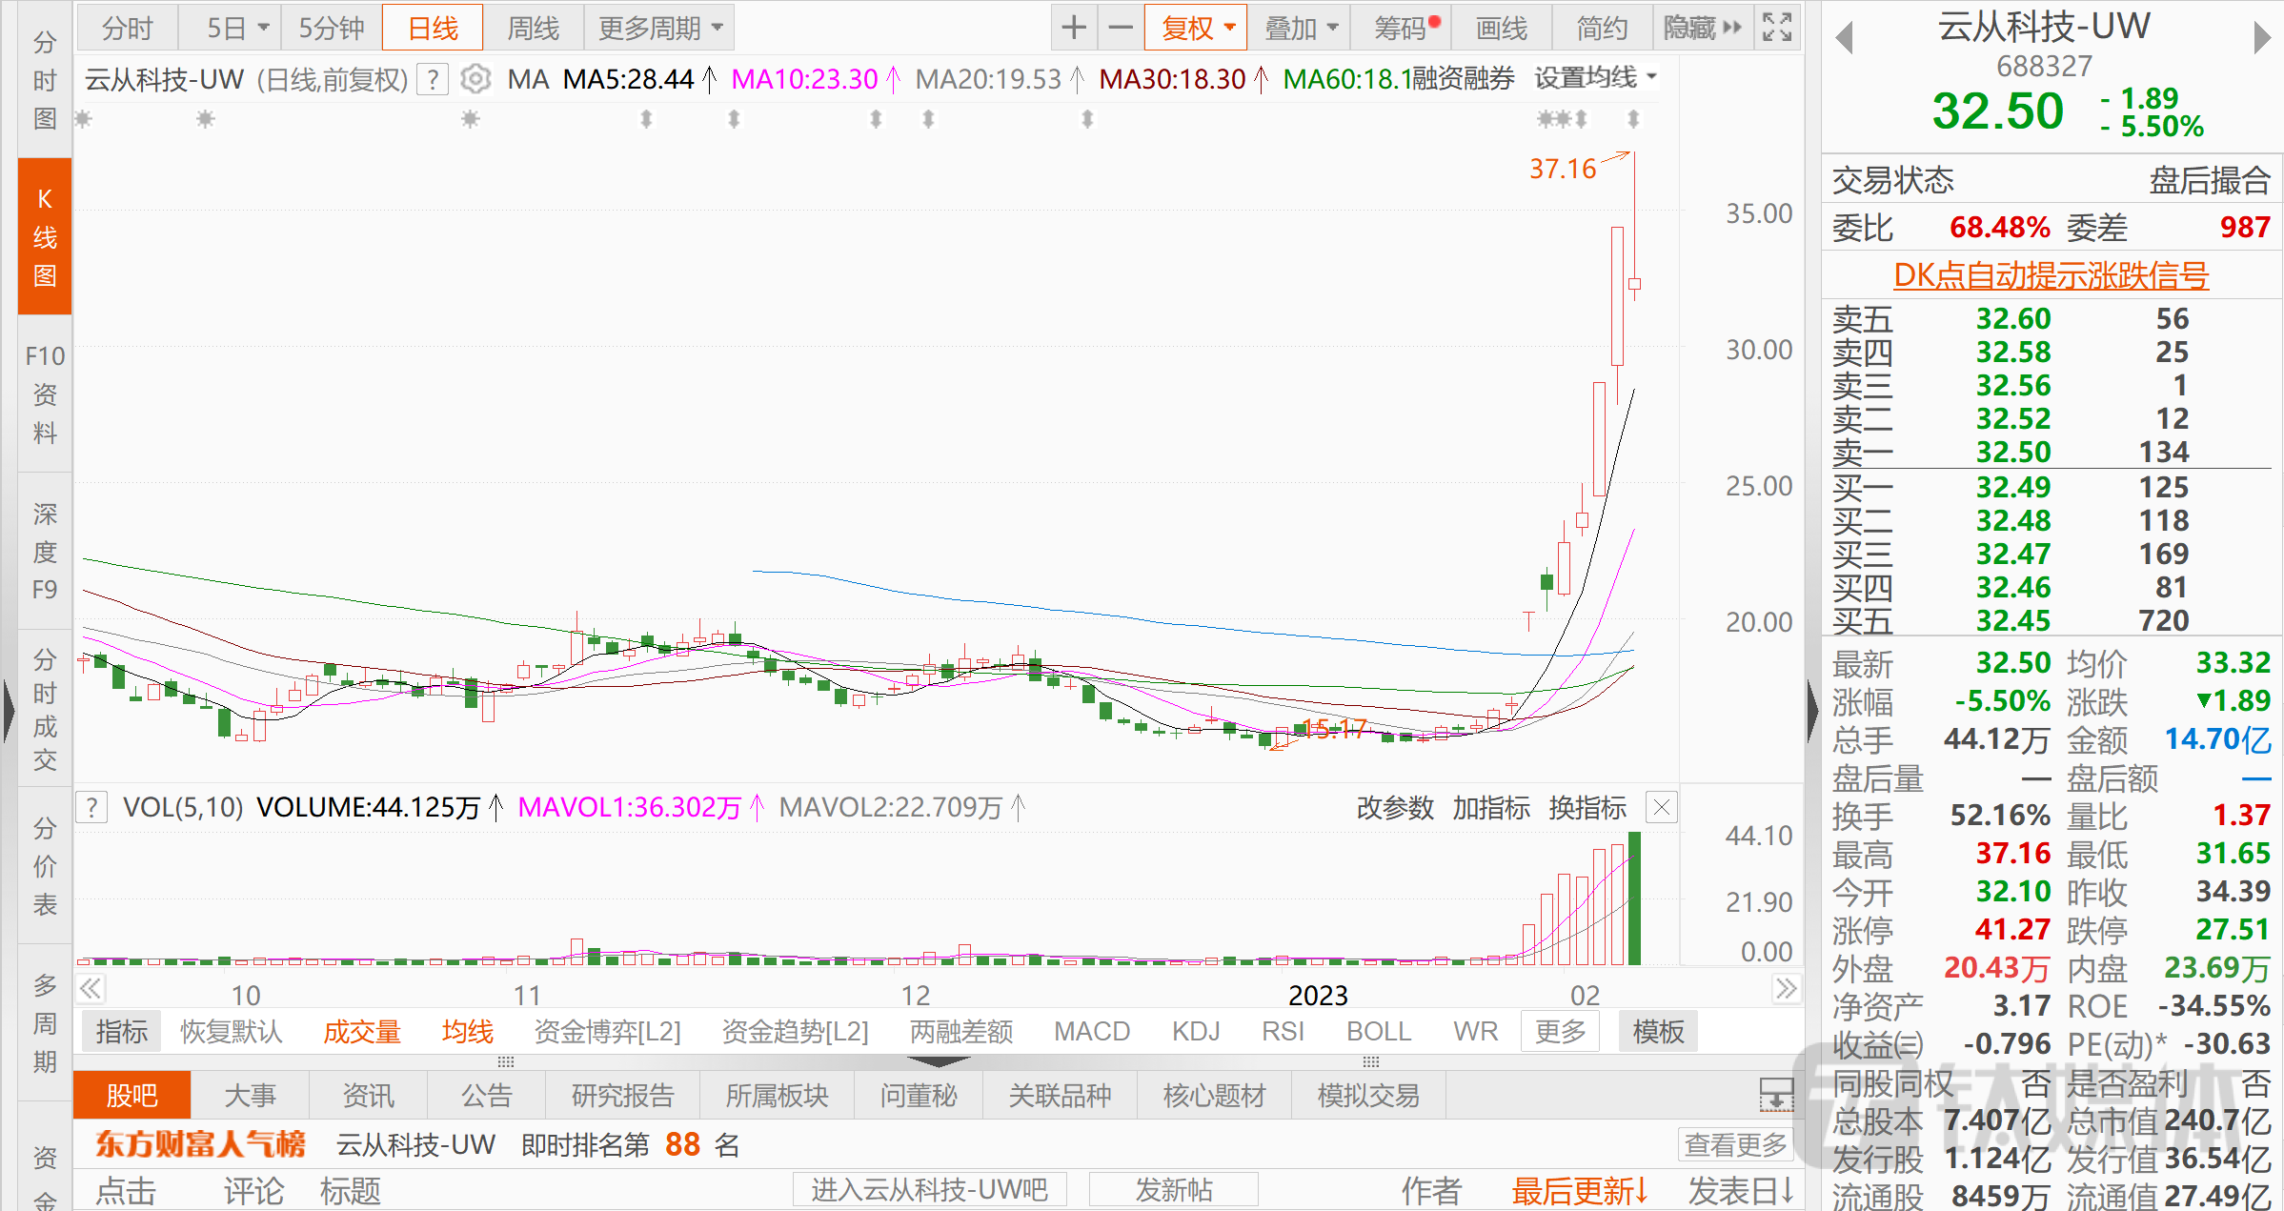
Task: Click DK点自动提示涨跌信号 link
Action: click(2051, 275)
